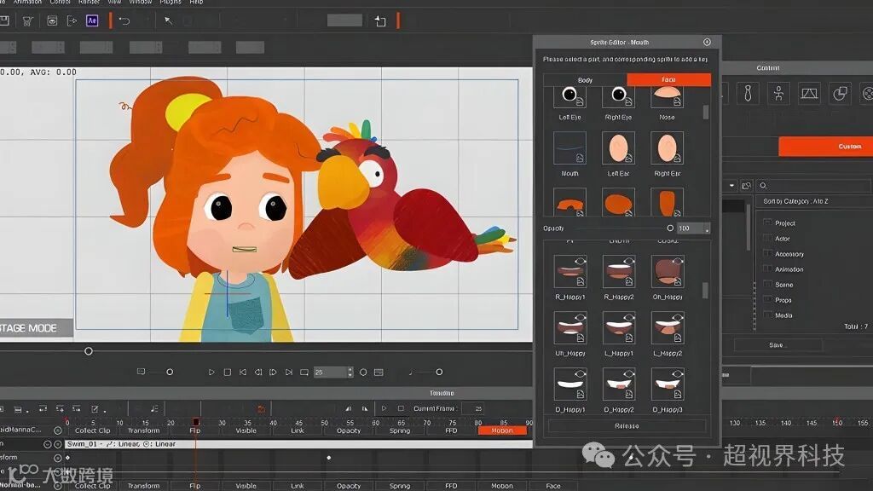Click the Ae After Effects export icon
Screen dimensions: 873x491
click(x=92, y=20)
